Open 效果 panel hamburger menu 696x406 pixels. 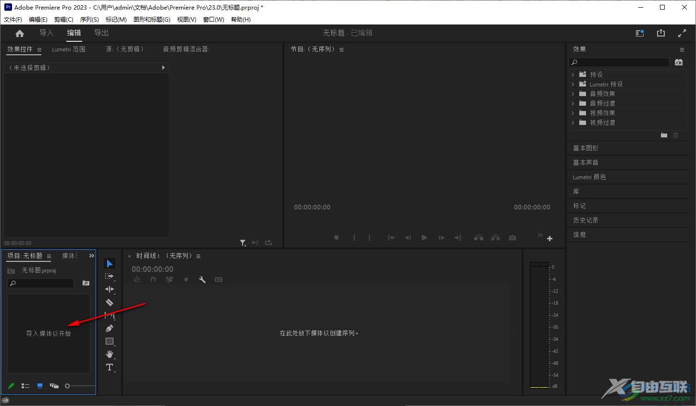(x=682, y=49)
